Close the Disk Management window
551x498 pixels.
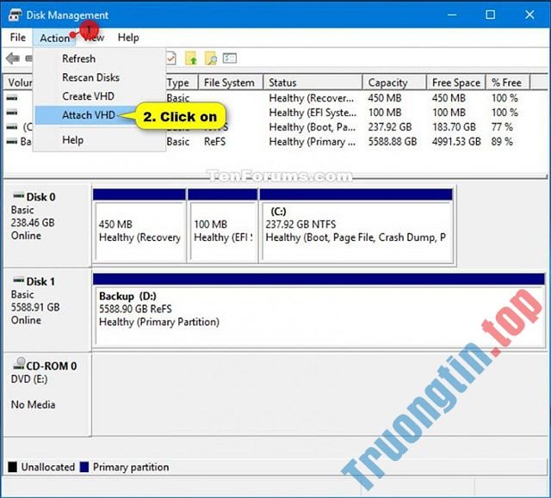coord(529,15)
